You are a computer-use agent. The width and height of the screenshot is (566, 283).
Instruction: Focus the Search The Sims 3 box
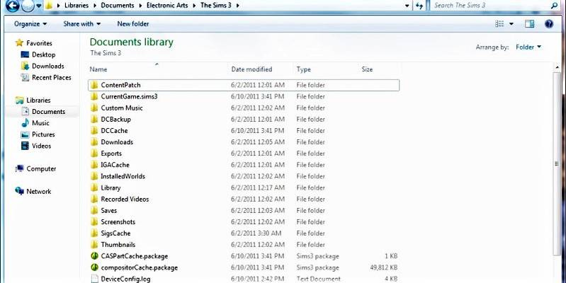click(489, 6)
